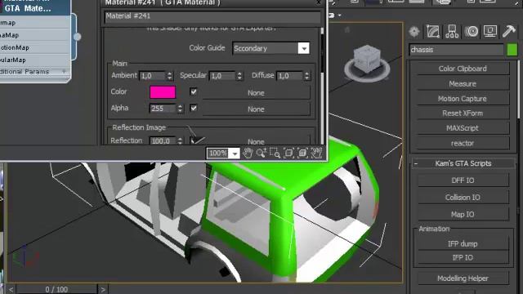Open the reactor utility
This screenshot has height=294, width=523.
point(463,144)
